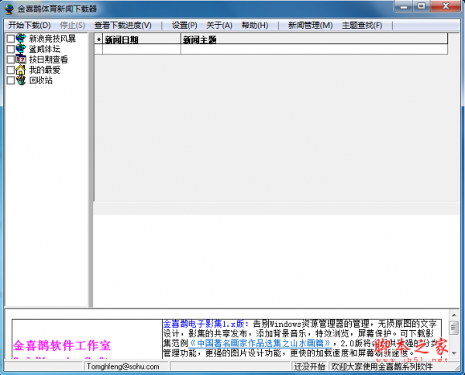The height and width of the screenshot is (375, 465).
Task: Open the 设置(P) menu
Action: 184,26
